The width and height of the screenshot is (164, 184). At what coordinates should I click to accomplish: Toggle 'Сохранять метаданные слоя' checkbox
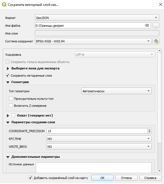pyautogui.click(x=8, y=75)
